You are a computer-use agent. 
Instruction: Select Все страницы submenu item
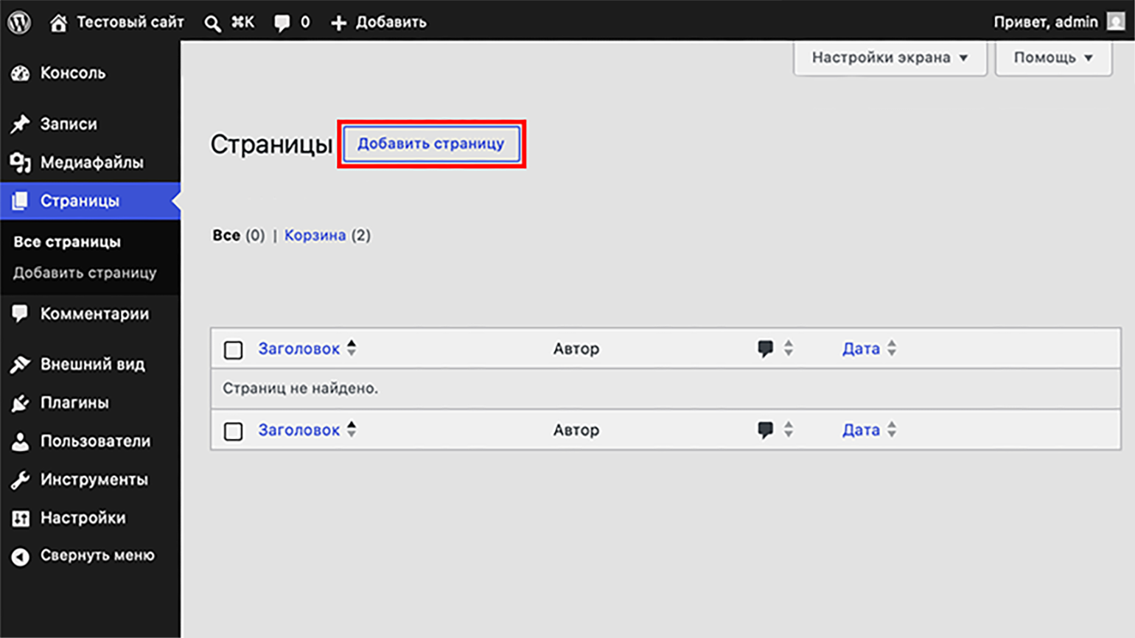[x=67, y=242]
